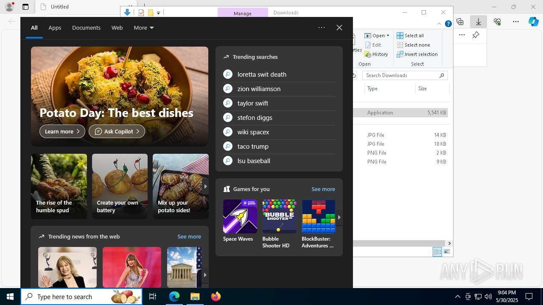The height and width of the screenshot is (305, 543).
Task: Click See more in Games for you
Action: tap(323, 189)
